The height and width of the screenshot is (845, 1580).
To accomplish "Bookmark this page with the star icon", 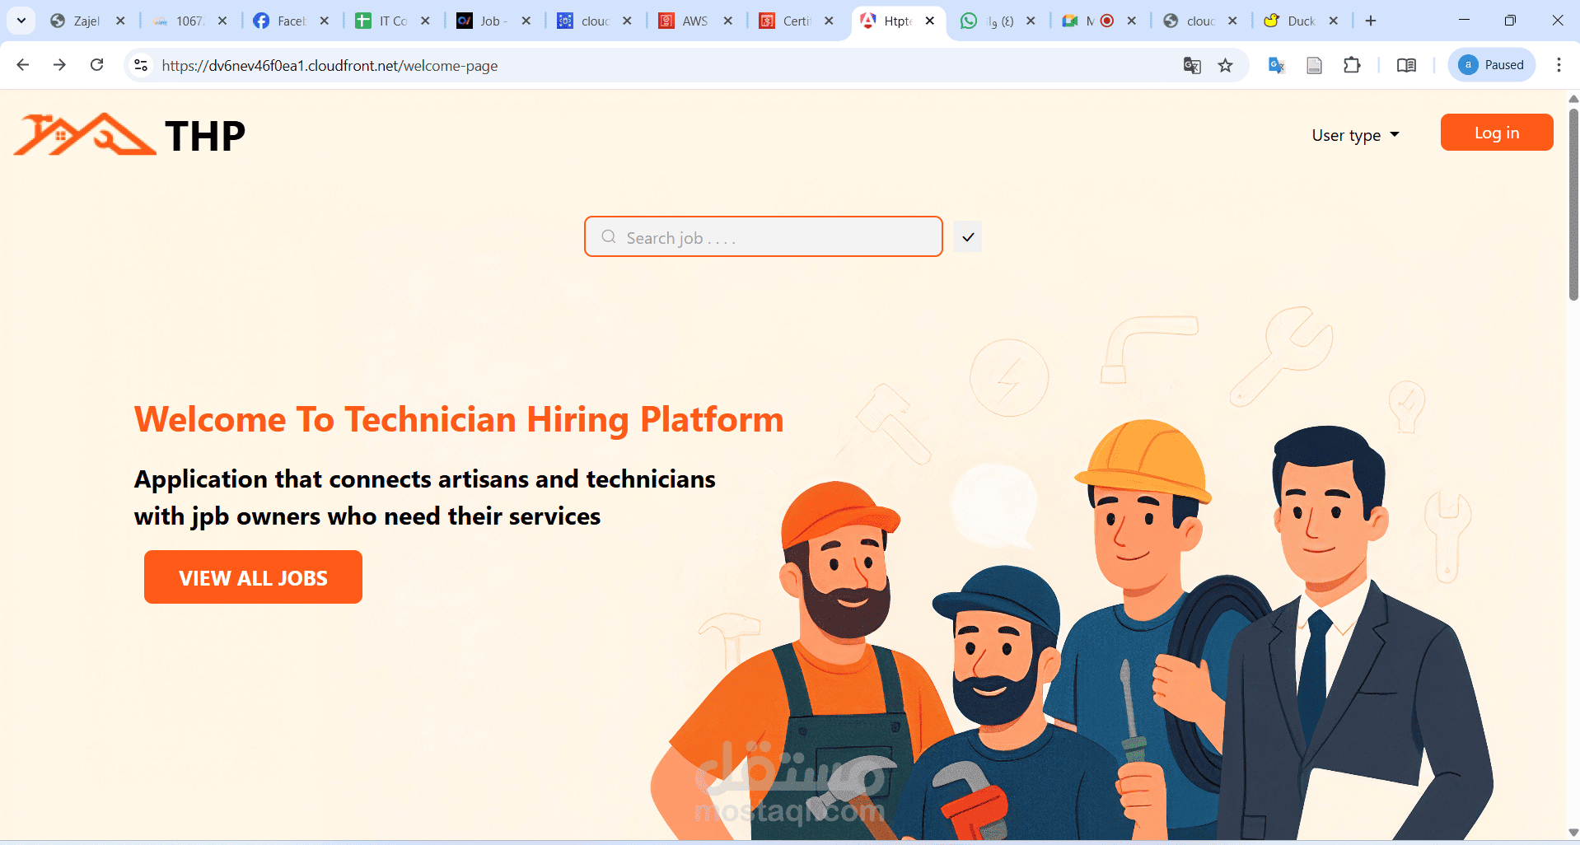I will pos(1226,65).
